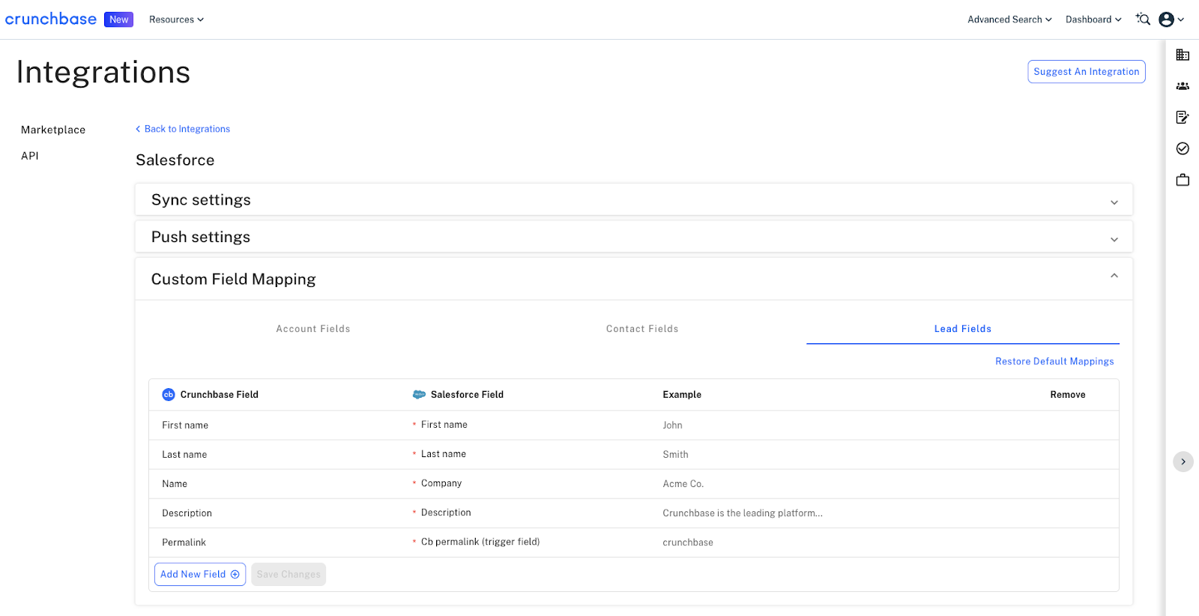Click the Salesforce First name field
Screen dimensions: 1199x616
tap(444, 425)
